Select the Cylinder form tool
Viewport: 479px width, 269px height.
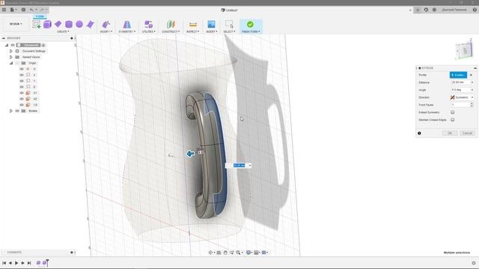point(69,25)
